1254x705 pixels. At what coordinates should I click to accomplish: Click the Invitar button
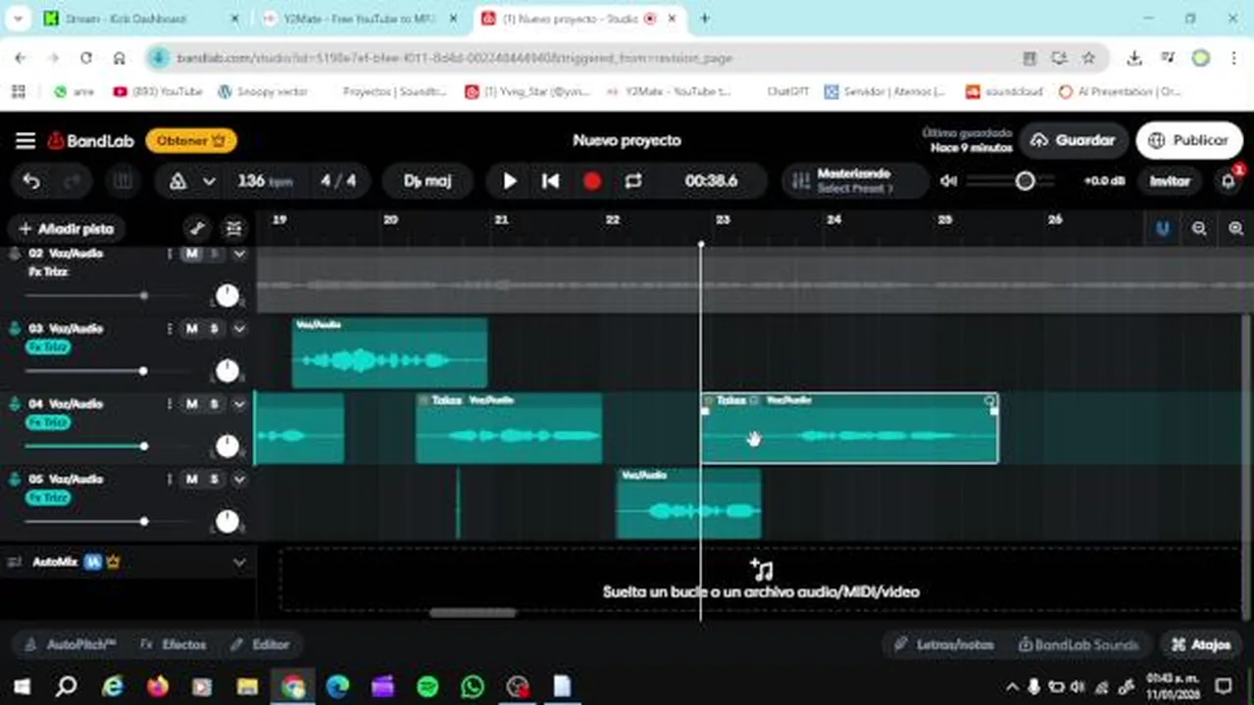pos(1170,181)
